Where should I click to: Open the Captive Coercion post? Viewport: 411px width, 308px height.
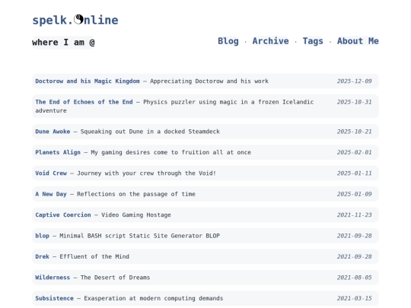(63, 214)
